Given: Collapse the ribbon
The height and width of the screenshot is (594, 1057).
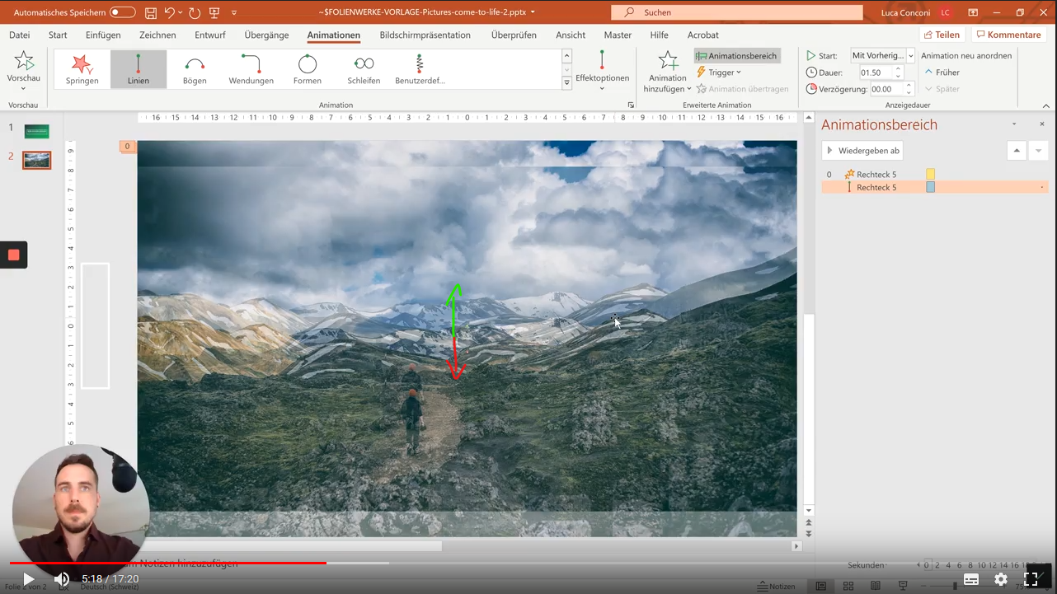Looking at the screenshot, I should 1046,105.
